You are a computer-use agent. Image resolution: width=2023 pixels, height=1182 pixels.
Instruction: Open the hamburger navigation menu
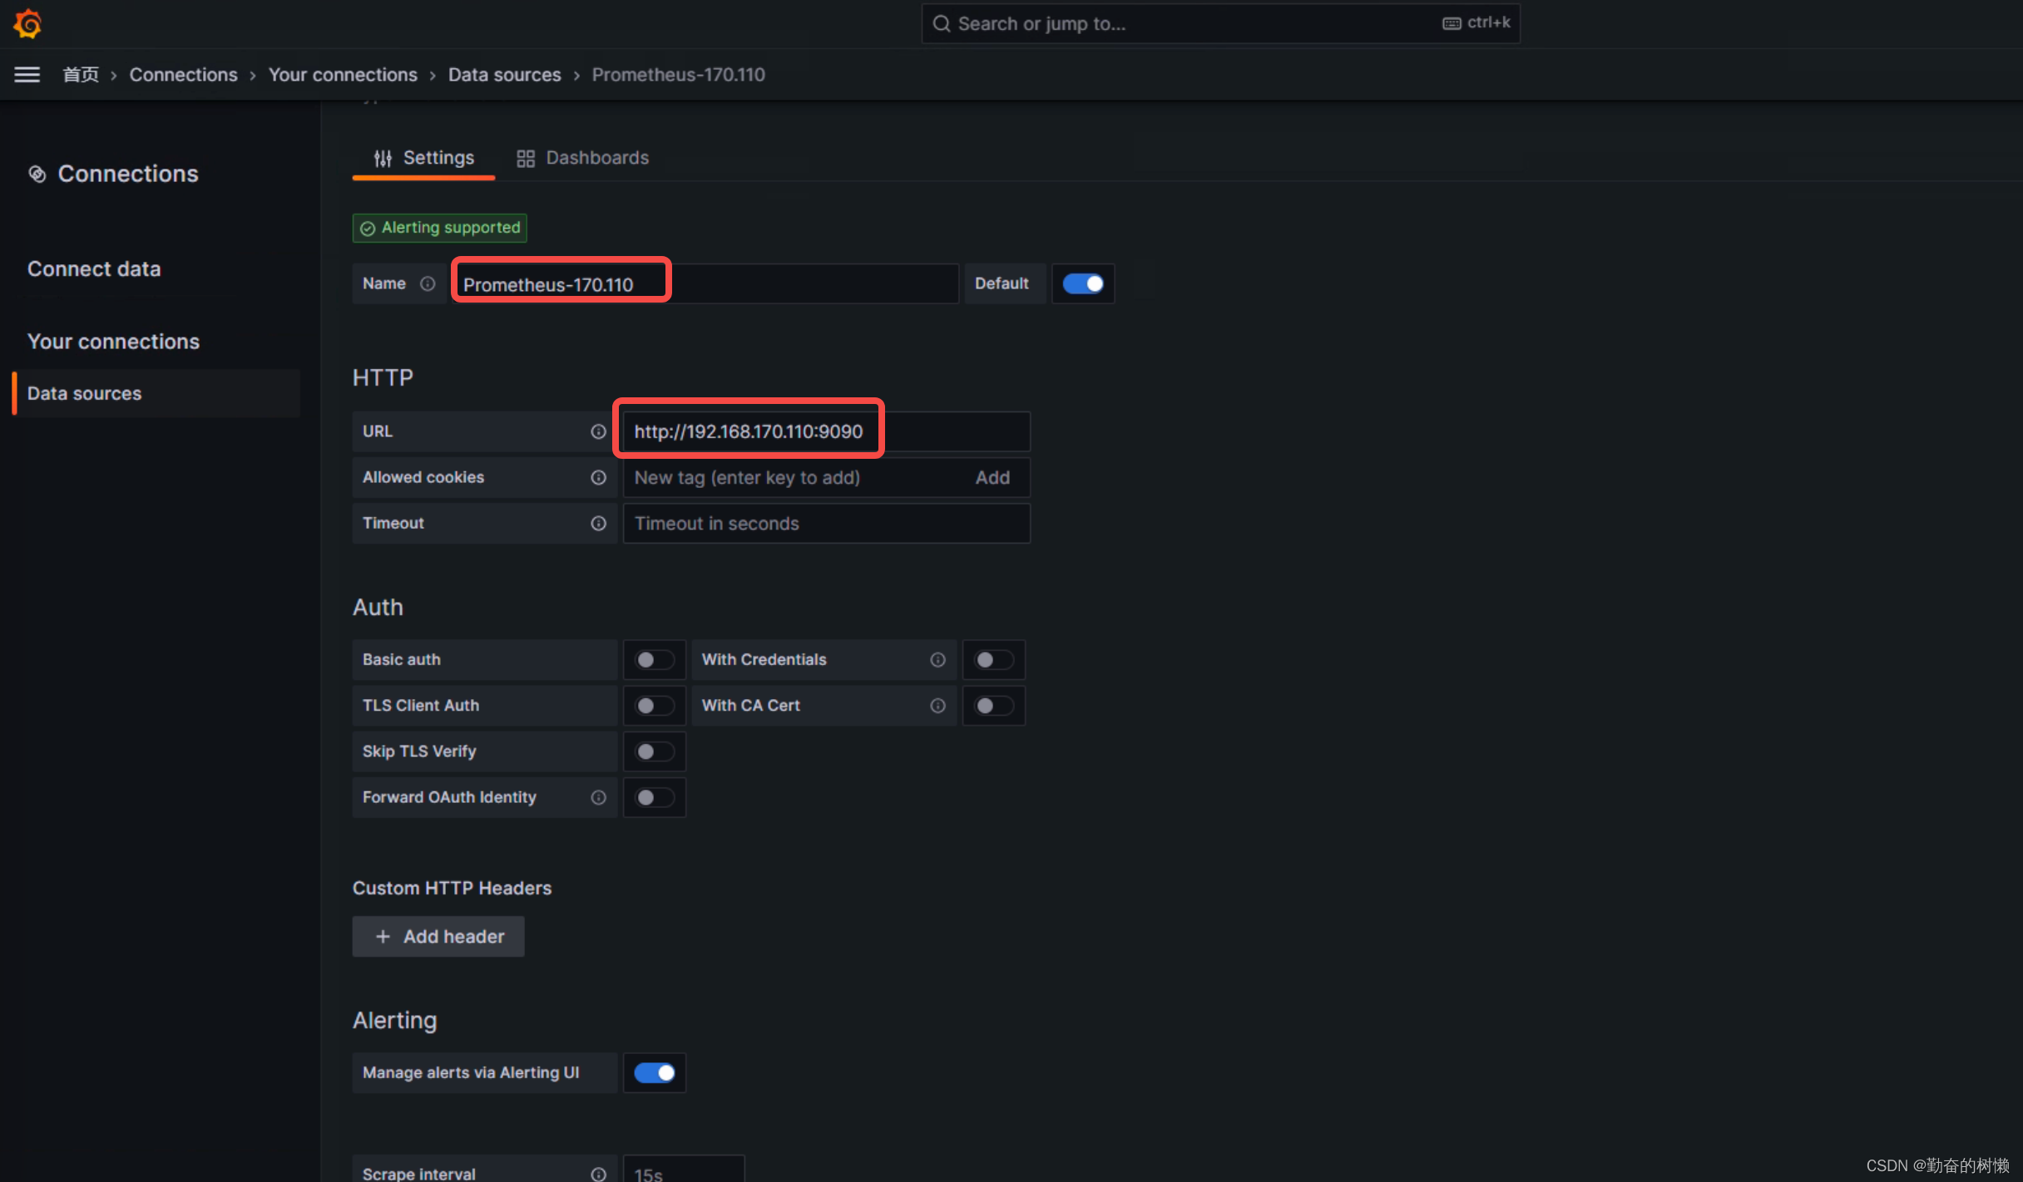(x=27, y=75)
